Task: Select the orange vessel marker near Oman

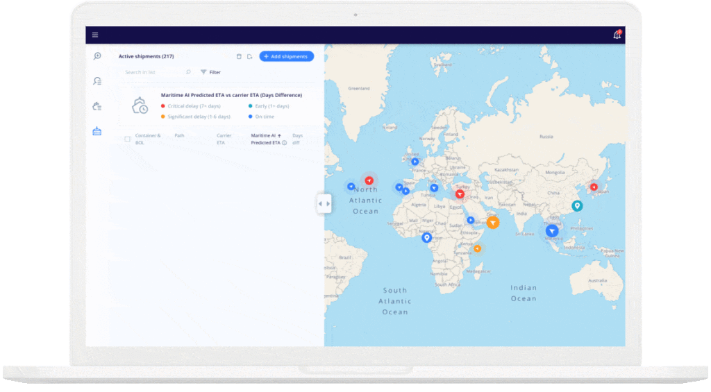Action: point(492,223)
